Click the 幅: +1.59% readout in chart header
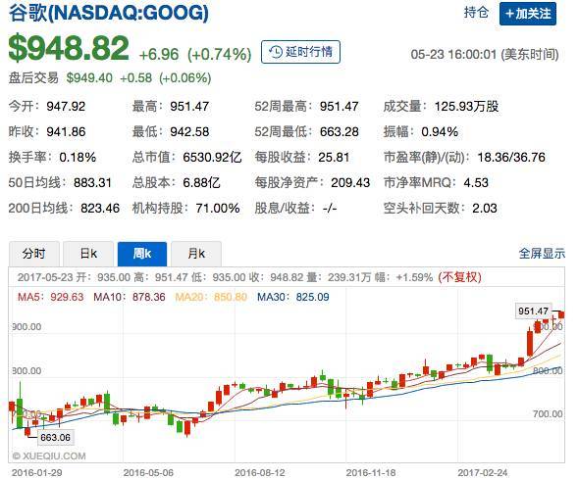The width and height of the screenshot is (578, 479). tap(403, 277)
